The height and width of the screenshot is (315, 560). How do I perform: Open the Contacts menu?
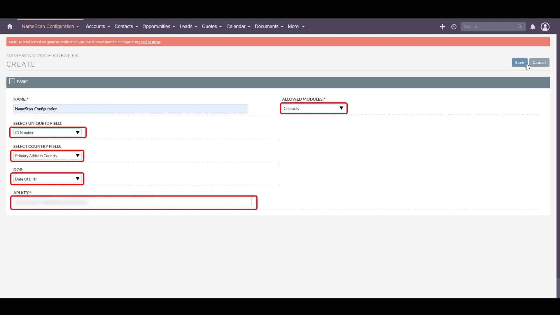pyautogui.click(x=126, y=27)
